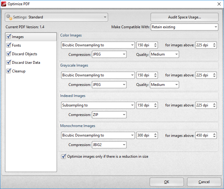
Task: Click the Optimize PDF title bar app icon
Action: (x=4, y=4)
